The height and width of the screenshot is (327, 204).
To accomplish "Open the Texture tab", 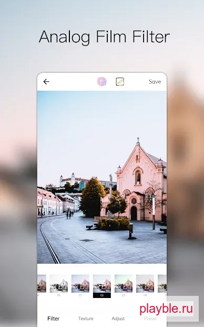I will pyautogui.click(x=86, y=319).
